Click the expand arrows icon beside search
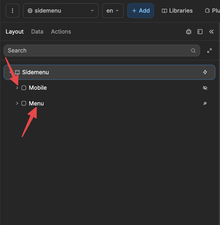 [210, 50]
